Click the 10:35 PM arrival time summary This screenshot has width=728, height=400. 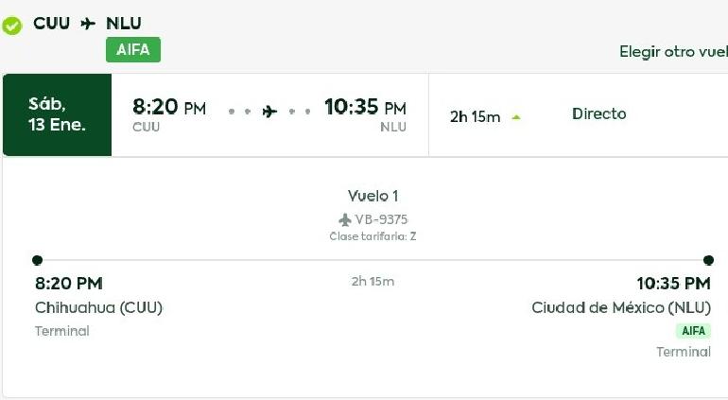[365, 107]
